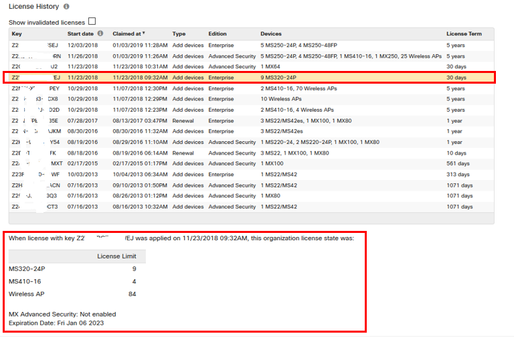Click the info icon beside License History
The image size is (514, 340).
click(66, 7)
